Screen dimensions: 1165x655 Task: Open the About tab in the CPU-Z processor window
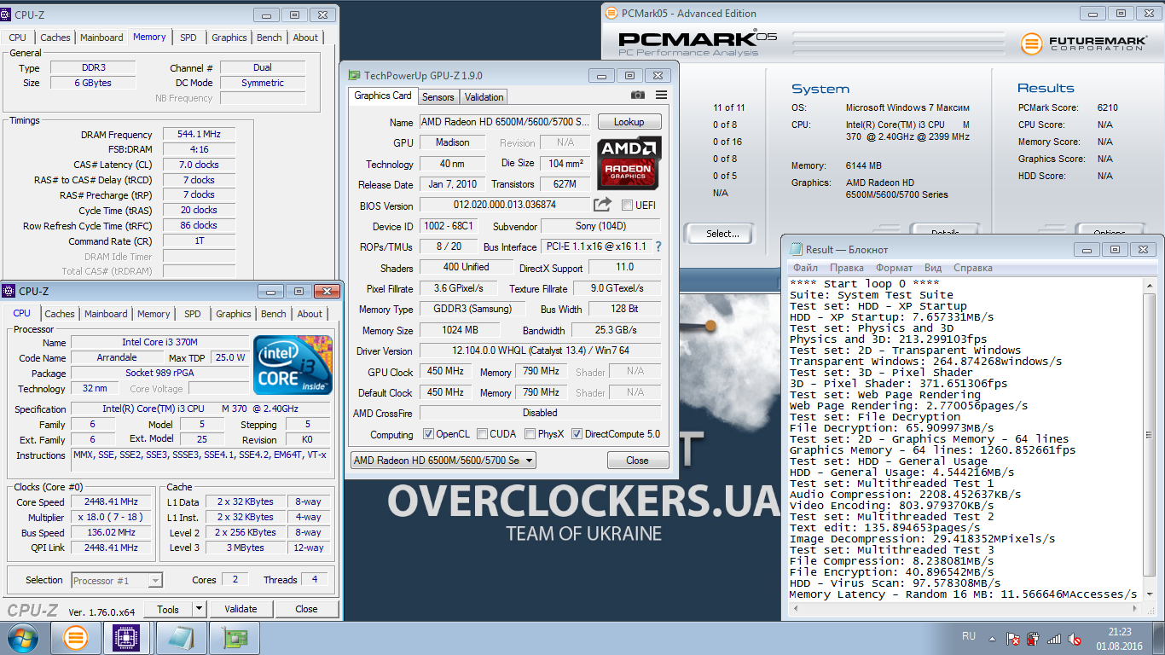[310, 314]
